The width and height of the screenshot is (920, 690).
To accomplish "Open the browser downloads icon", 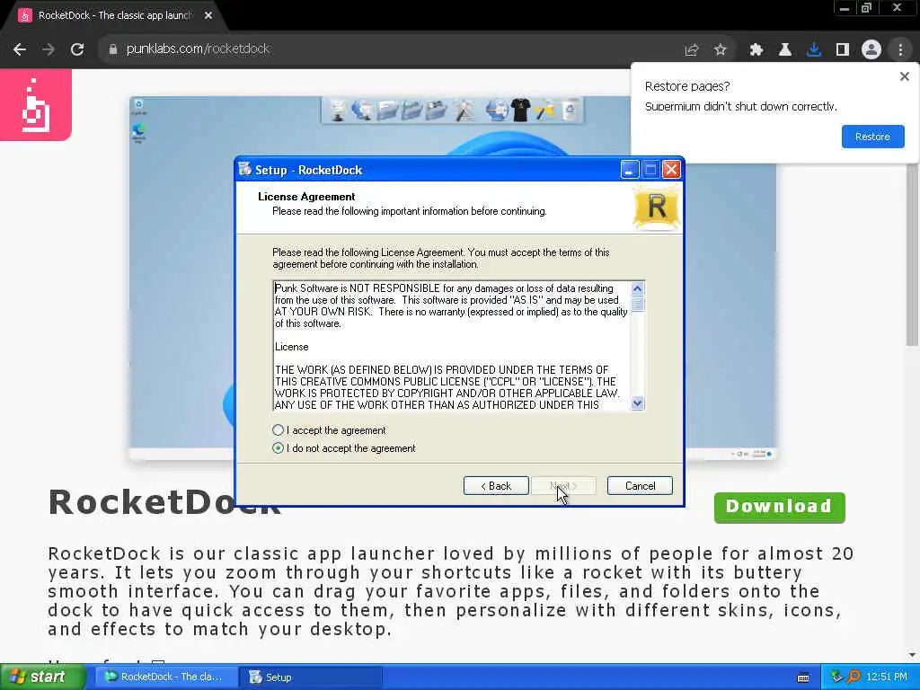I will (814, 50).
